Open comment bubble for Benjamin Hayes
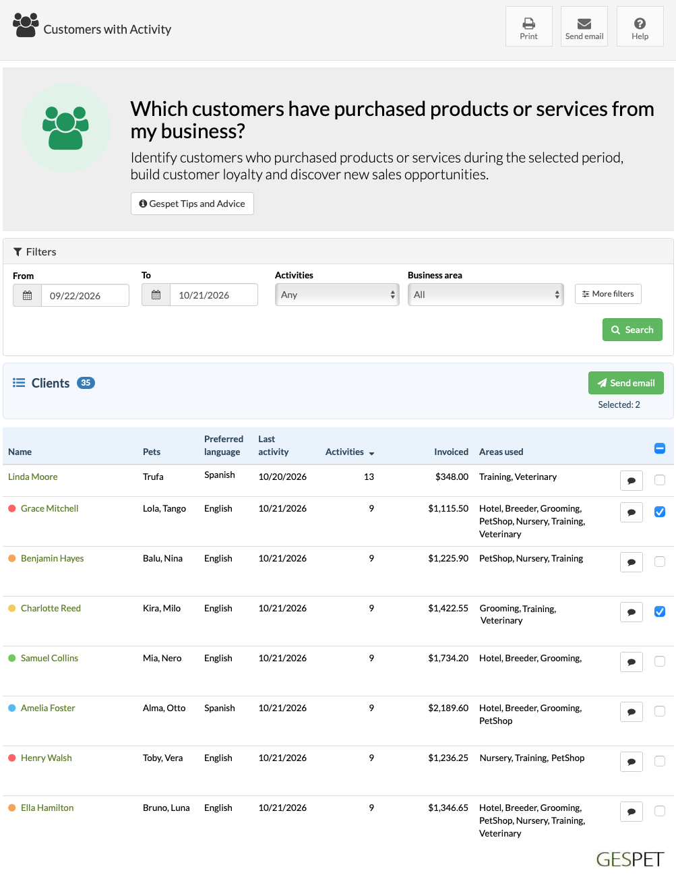 [x=632, y=562]
